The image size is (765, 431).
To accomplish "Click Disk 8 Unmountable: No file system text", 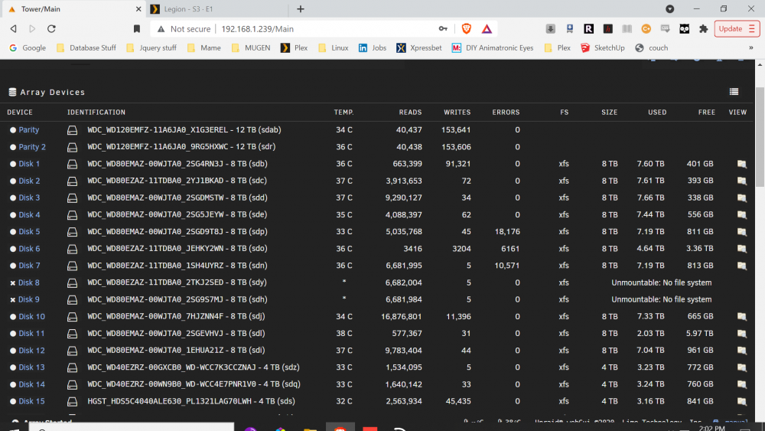I will (x=662, y=282).
